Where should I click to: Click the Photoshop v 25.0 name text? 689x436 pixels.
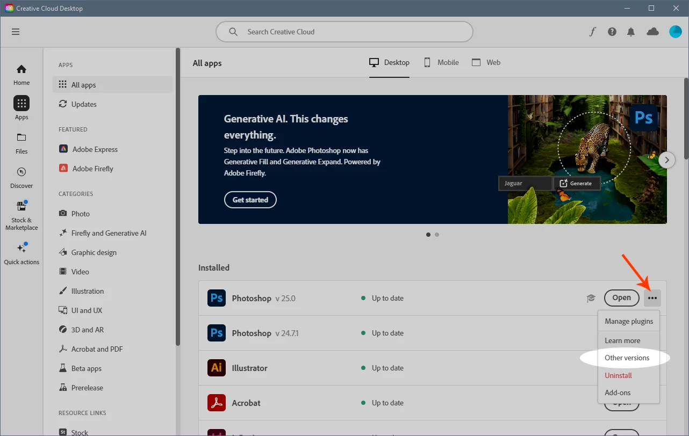(252, 298)
